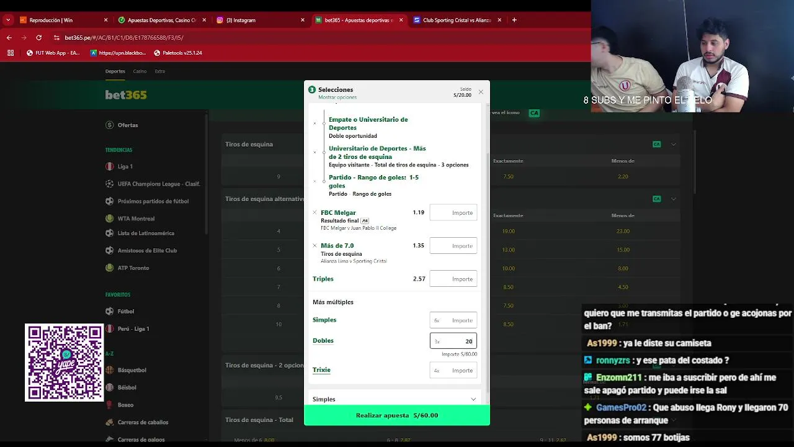Click the UEFA Champions League ball icon

pos(110,184)
